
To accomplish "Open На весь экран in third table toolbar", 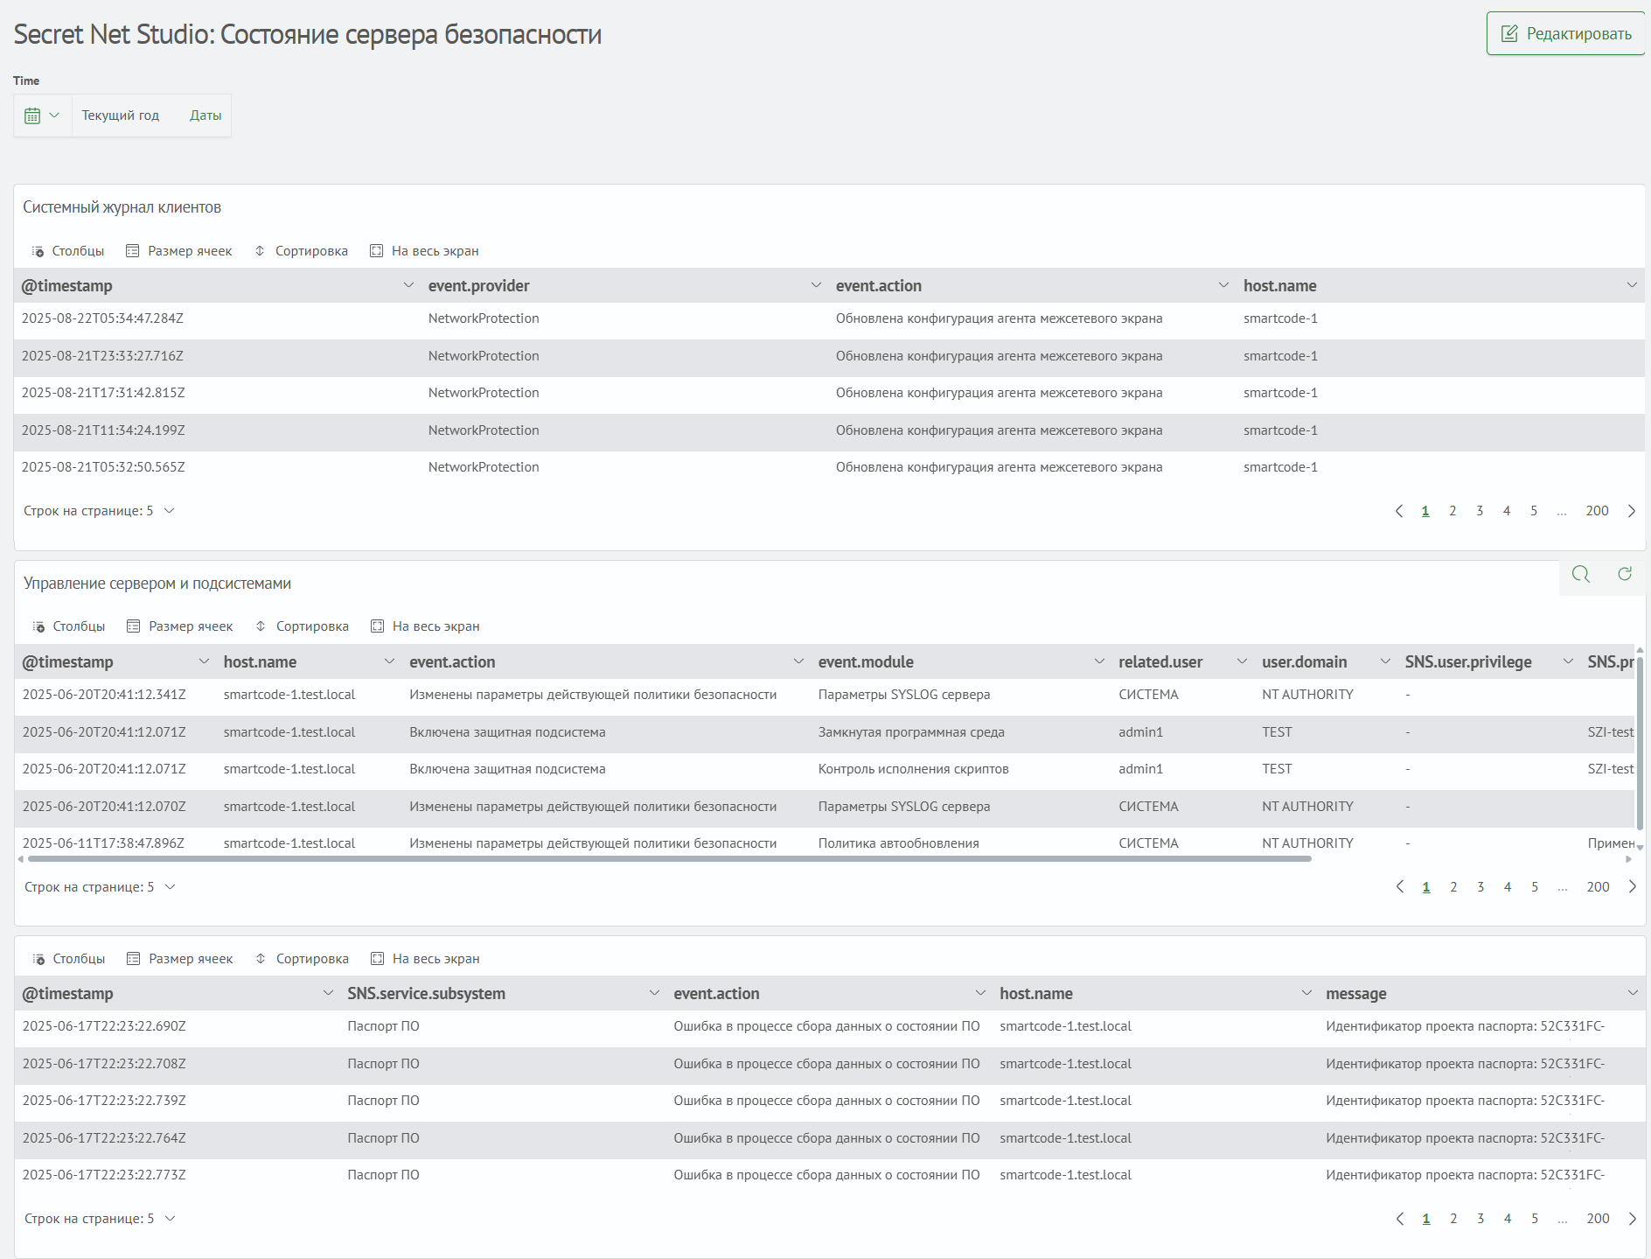I will [425, 959].
